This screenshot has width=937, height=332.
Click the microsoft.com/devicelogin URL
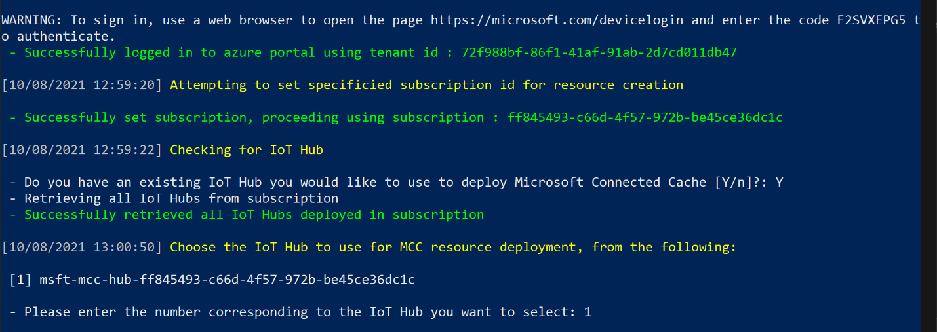click(557, 20)
